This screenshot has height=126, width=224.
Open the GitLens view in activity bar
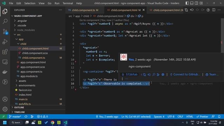click(x=5, y=82)
